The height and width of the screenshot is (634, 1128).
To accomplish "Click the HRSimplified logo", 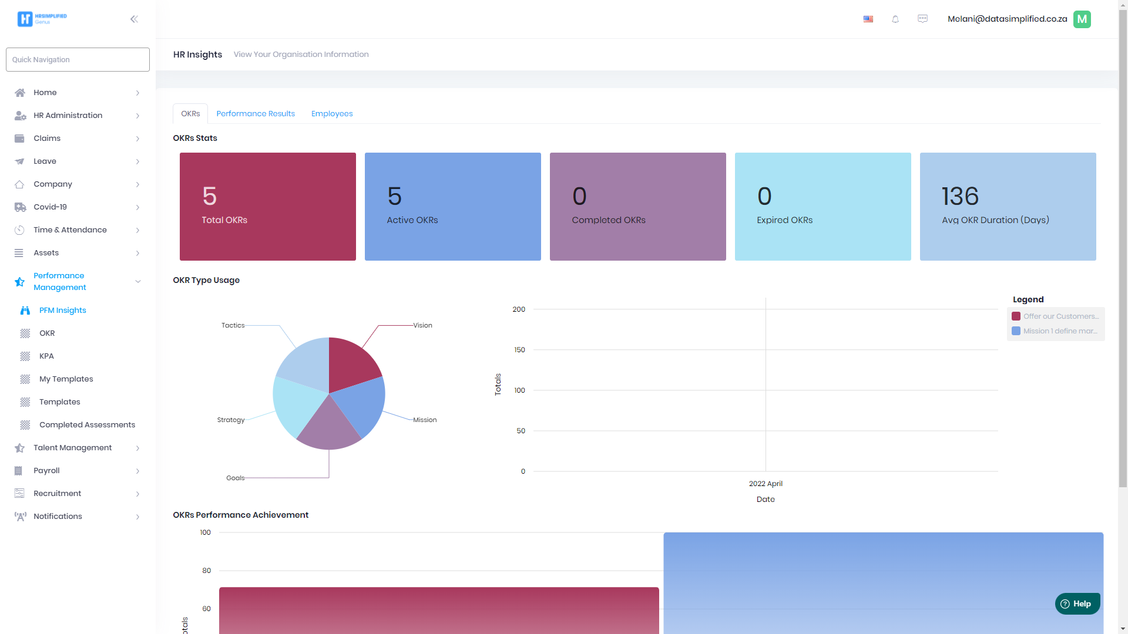I will point(42,19).
